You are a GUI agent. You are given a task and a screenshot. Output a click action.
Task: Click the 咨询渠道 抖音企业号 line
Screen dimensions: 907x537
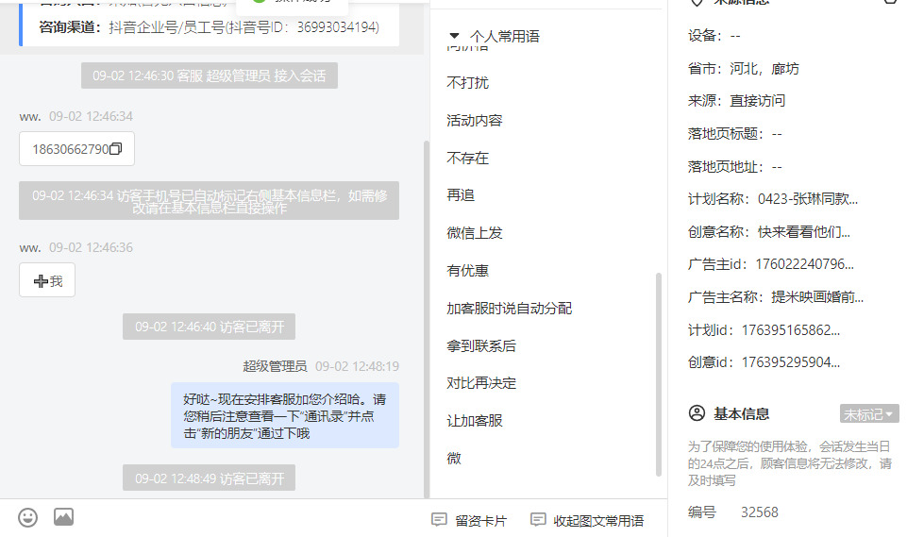coord(209,27)
